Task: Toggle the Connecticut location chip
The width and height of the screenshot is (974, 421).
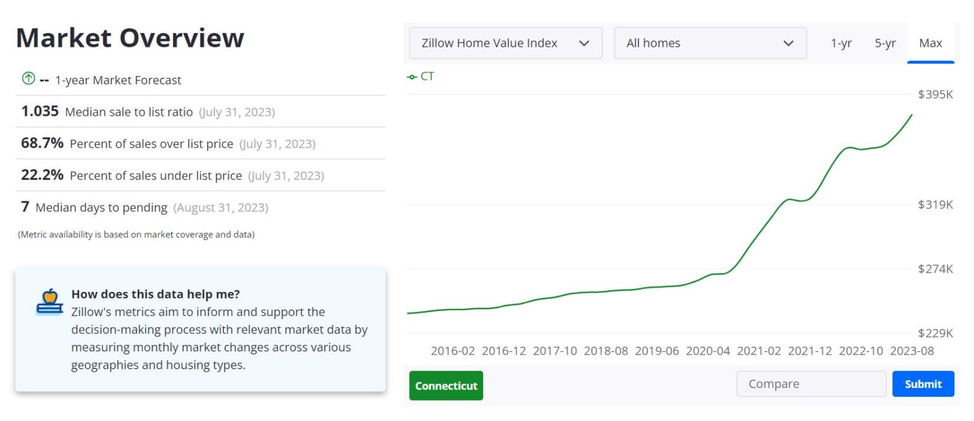Action: click(x=446, y=385)
